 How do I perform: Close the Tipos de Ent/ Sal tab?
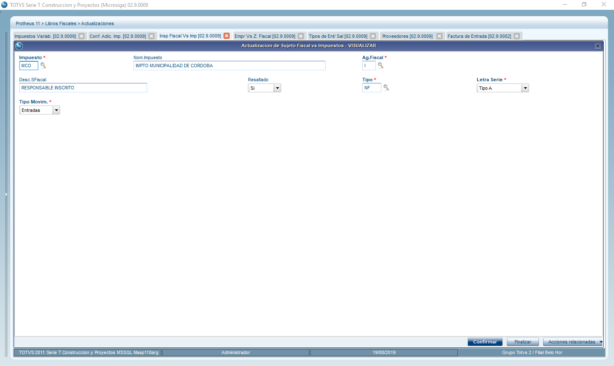373,36
